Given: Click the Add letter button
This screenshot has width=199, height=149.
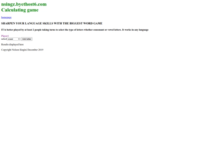Looking at the screenshot, I should (x=27, y=39).
